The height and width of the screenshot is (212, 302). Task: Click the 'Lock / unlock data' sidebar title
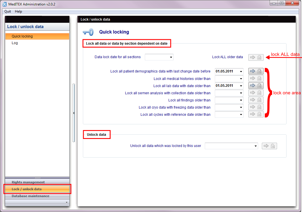(25, 27)
